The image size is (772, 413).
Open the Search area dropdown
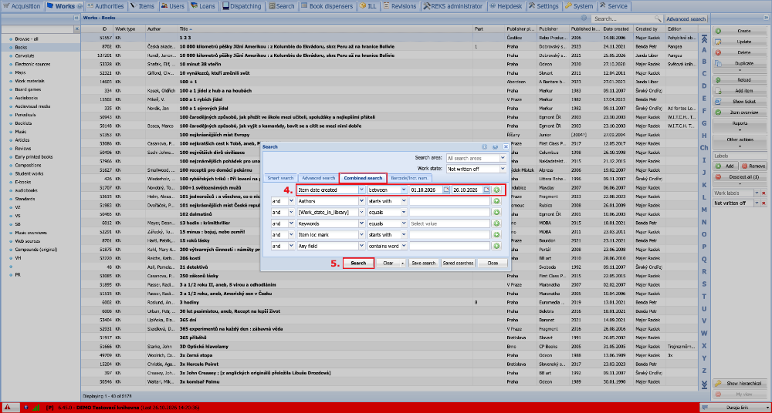[503, 158]
